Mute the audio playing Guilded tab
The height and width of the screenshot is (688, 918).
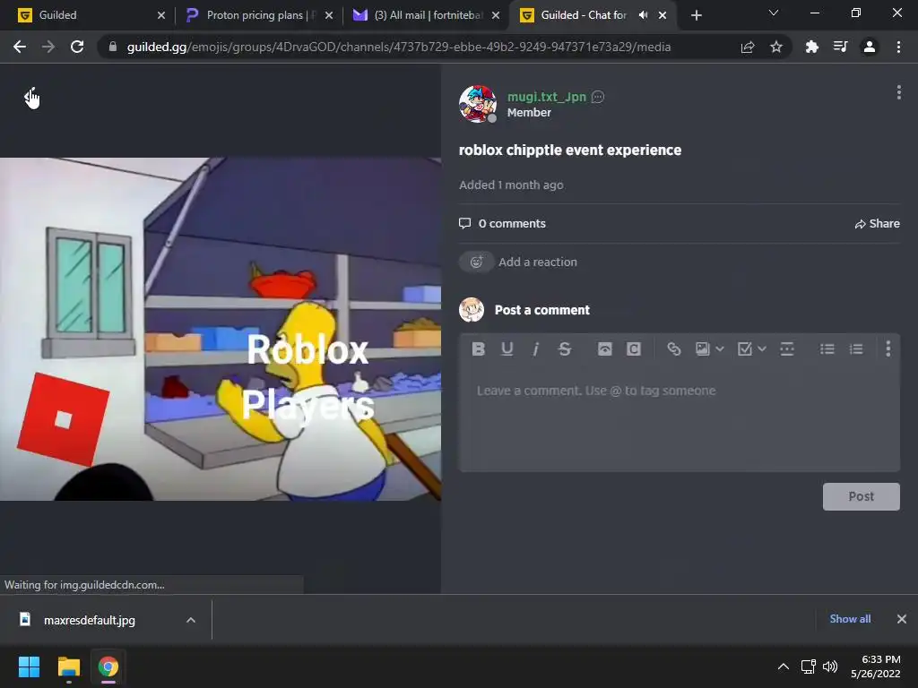point(644,15)
